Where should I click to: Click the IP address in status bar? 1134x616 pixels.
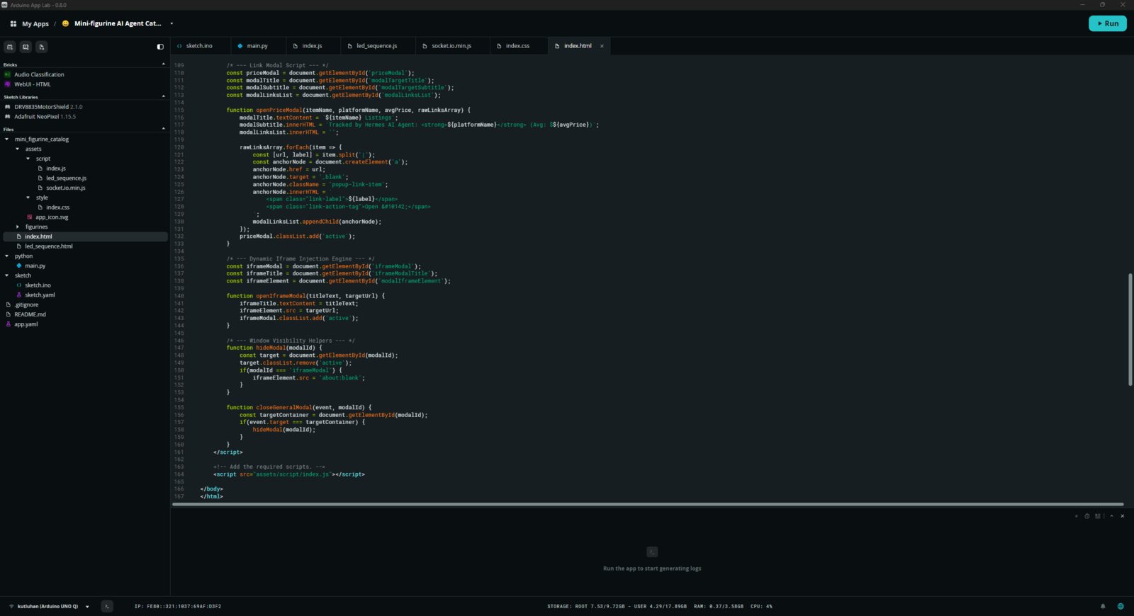tap(178, 606)
